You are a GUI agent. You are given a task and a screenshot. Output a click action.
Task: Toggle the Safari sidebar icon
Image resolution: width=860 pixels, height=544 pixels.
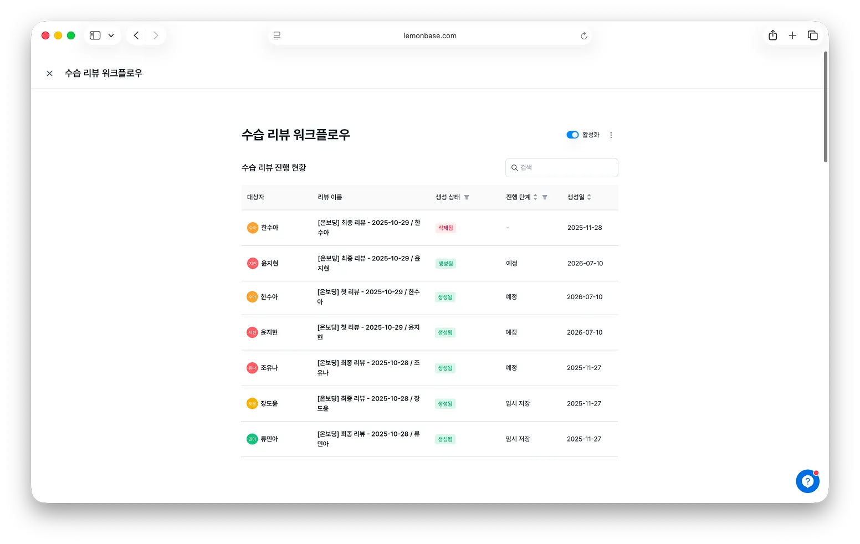(x=95, y=35)
